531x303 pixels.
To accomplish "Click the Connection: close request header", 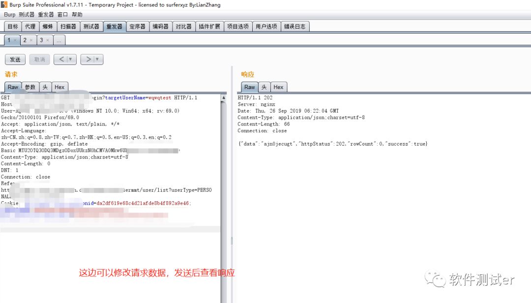I will coord(26,177).
